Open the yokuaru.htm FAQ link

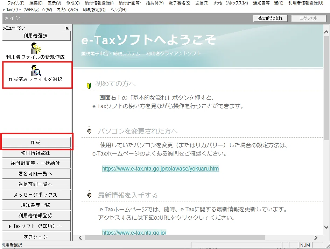[160, 169]
